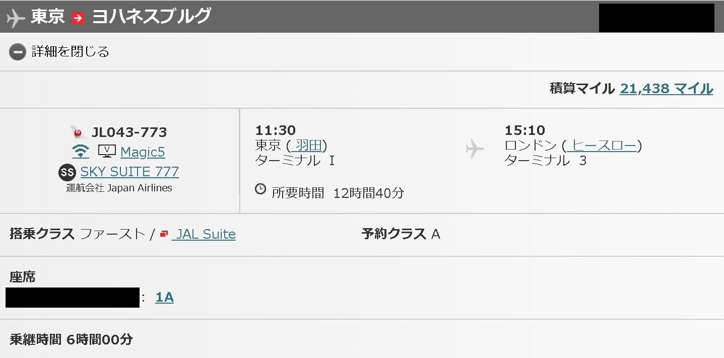Click the Wi-Fi availability icon
The height and width of the screenshot is (358, 724).
coord(81,152)
